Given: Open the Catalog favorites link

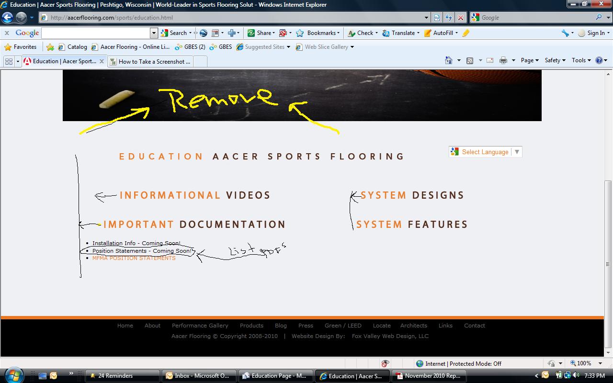Looking at the screenshot, I should [x=72, y=47].
